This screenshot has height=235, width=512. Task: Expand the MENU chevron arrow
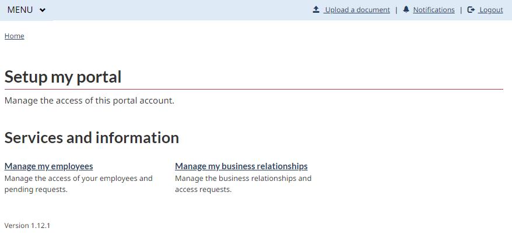[x=43, y=10]
